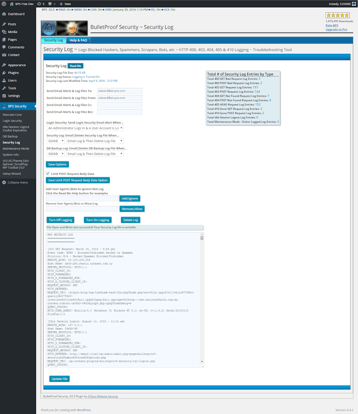The width and height of the screenshot is (358, 414).
Task: Click the WordPress logo icon in admin bar
Action: click(4, 4)
